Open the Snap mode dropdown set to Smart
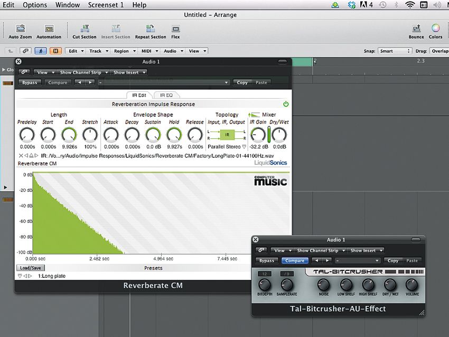Viewport: 449px width, 337px height. click(395, 51)
